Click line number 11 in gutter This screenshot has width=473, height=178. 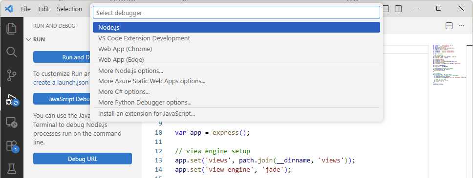pyautogui.click(x=158, y=142)
